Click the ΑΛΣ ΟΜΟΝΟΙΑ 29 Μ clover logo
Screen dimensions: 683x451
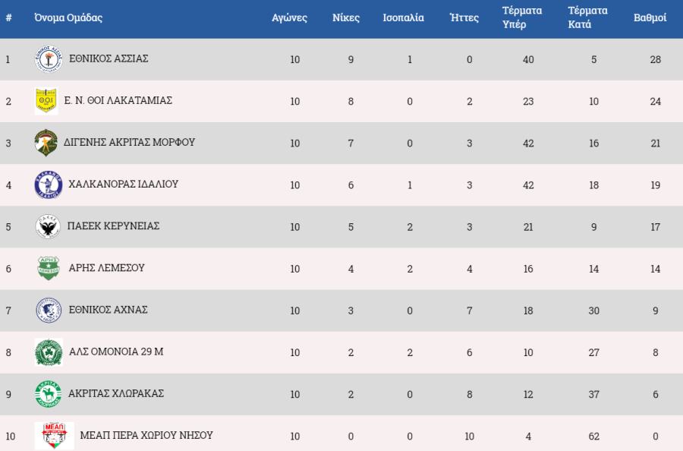pos(49,352)
